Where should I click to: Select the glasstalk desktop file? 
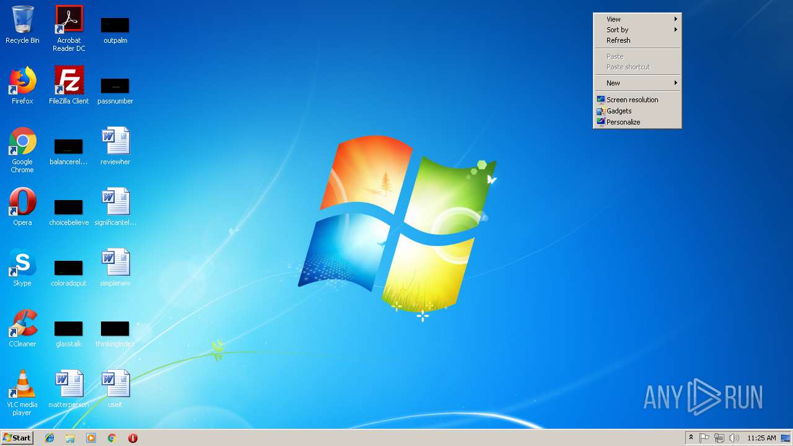69,333
